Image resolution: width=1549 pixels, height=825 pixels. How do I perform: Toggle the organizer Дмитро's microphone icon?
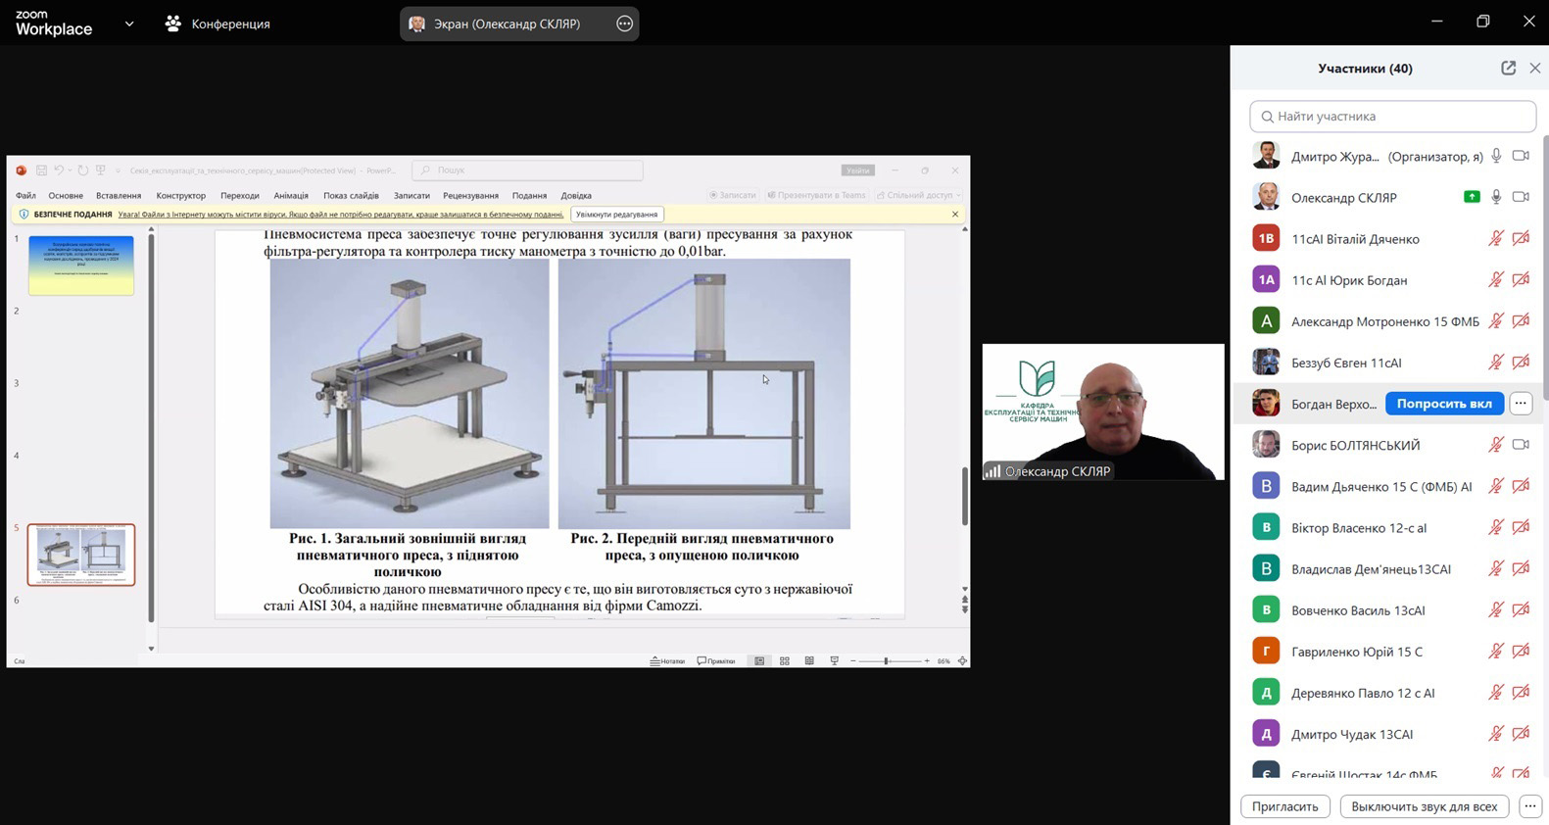tap(1496, 156)
